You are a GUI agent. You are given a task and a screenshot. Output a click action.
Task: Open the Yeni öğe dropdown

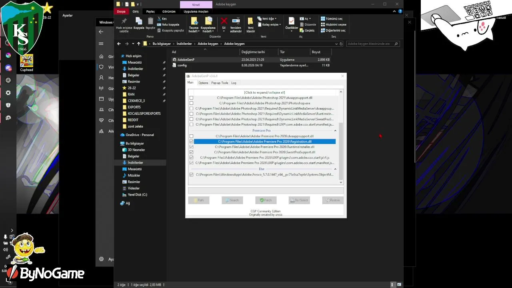coord(267,19)
